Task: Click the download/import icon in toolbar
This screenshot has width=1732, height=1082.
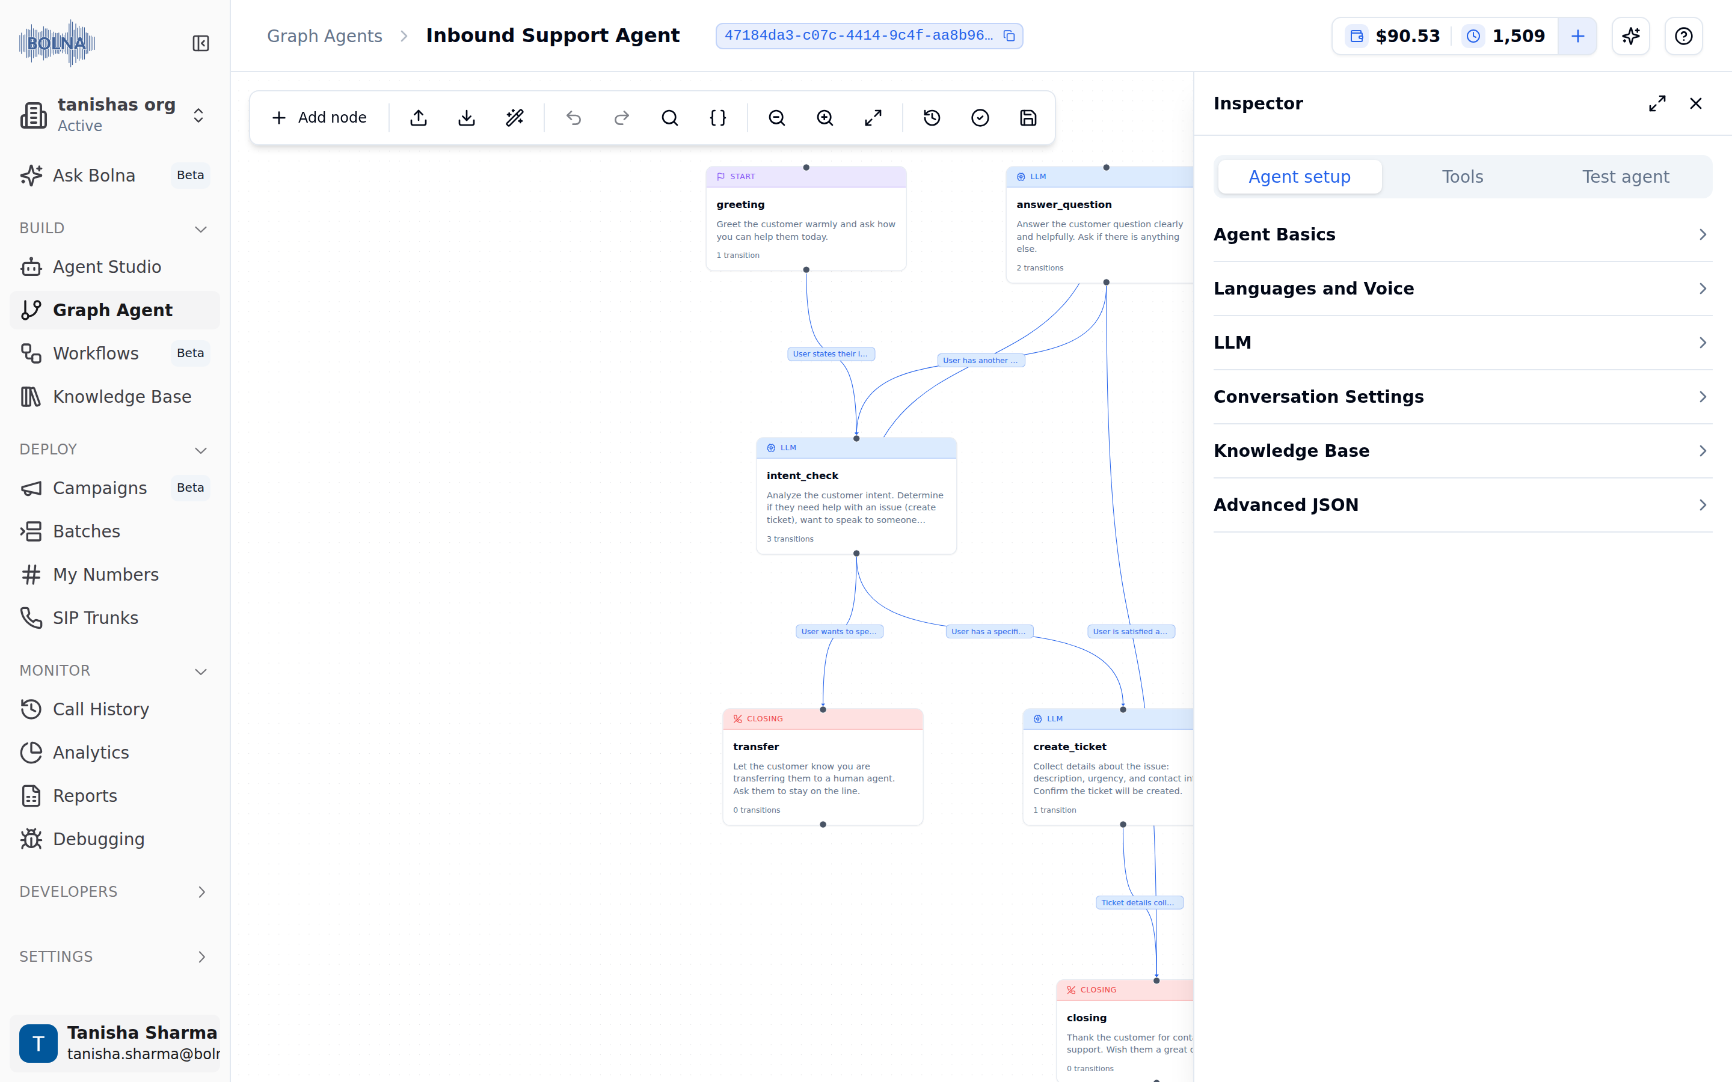Action: coord(467,117)
